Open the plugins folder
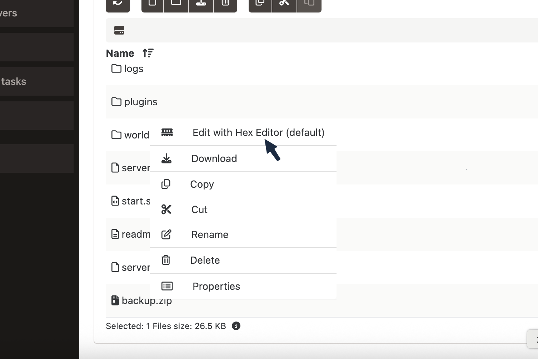This screenshot has width=538, height=359. click(x=140, y=102)
